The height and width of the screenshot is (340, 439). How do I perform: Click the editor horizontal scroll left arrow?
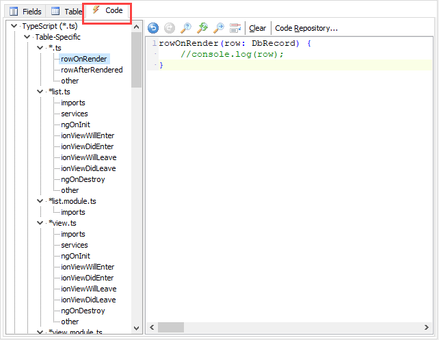[x=152, y=327]
